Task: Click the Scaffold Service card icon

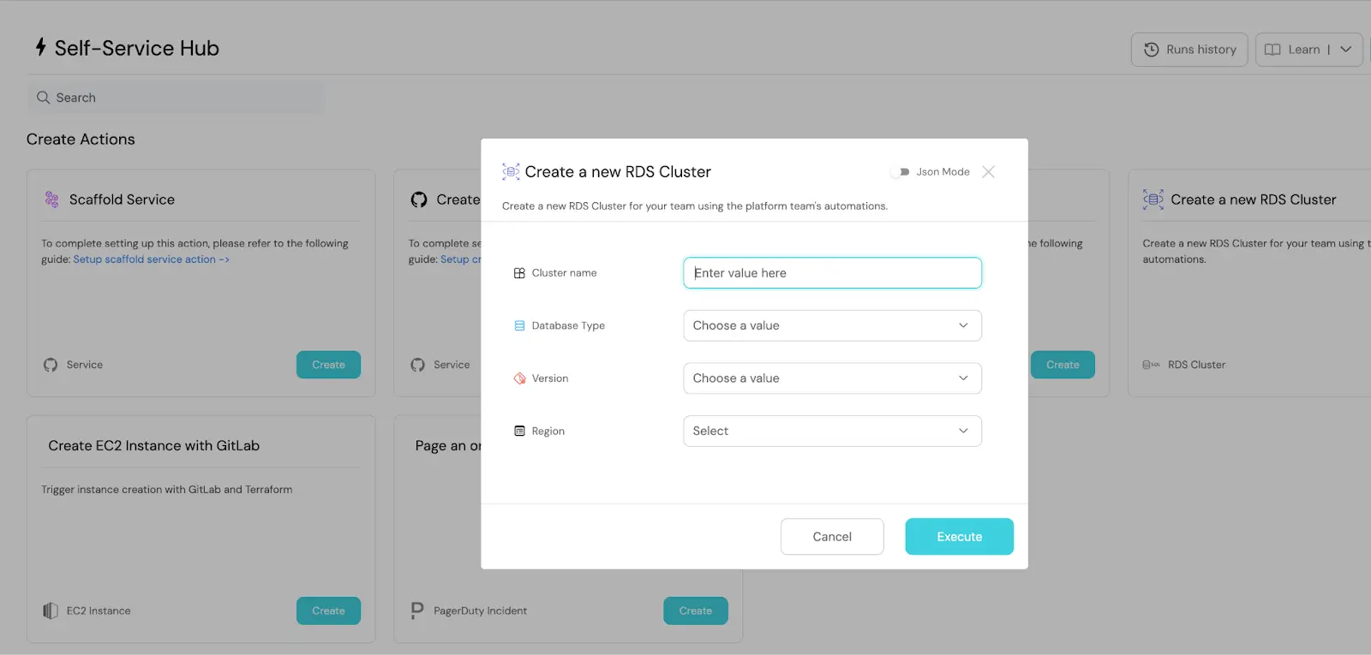Action: [x=52, y=199]
